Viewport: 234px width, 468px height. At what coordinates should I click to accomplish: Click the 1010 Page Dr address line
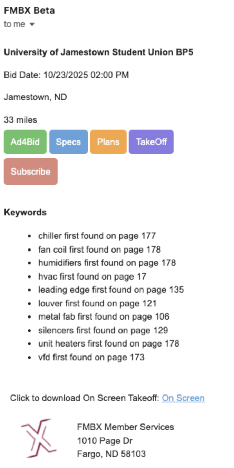[105, 441]
